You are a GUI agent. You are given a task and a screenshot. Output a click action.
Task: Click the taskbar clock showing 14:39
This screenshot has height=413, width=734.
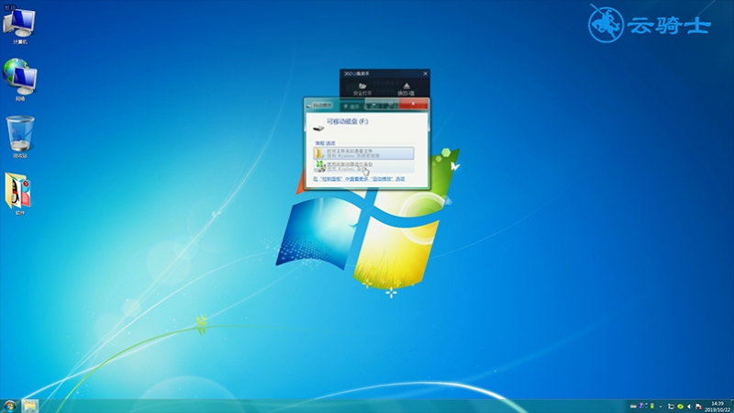pos(717,407)
